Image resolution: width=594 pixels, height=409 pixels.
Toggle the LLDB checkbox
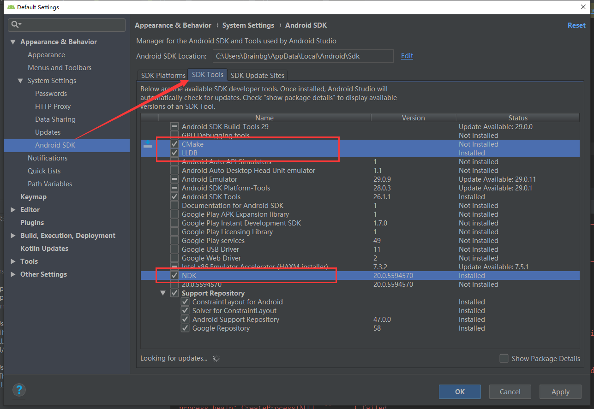point(174,153)
